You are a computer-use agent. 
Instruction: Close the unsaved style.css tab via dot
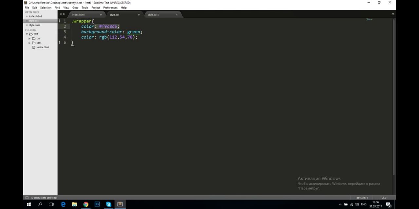pyautogui.click(x=139, y=15)
